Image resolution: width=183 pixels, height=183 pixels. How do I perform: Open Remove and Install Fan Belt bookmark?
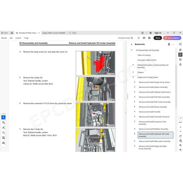[150, 112]
